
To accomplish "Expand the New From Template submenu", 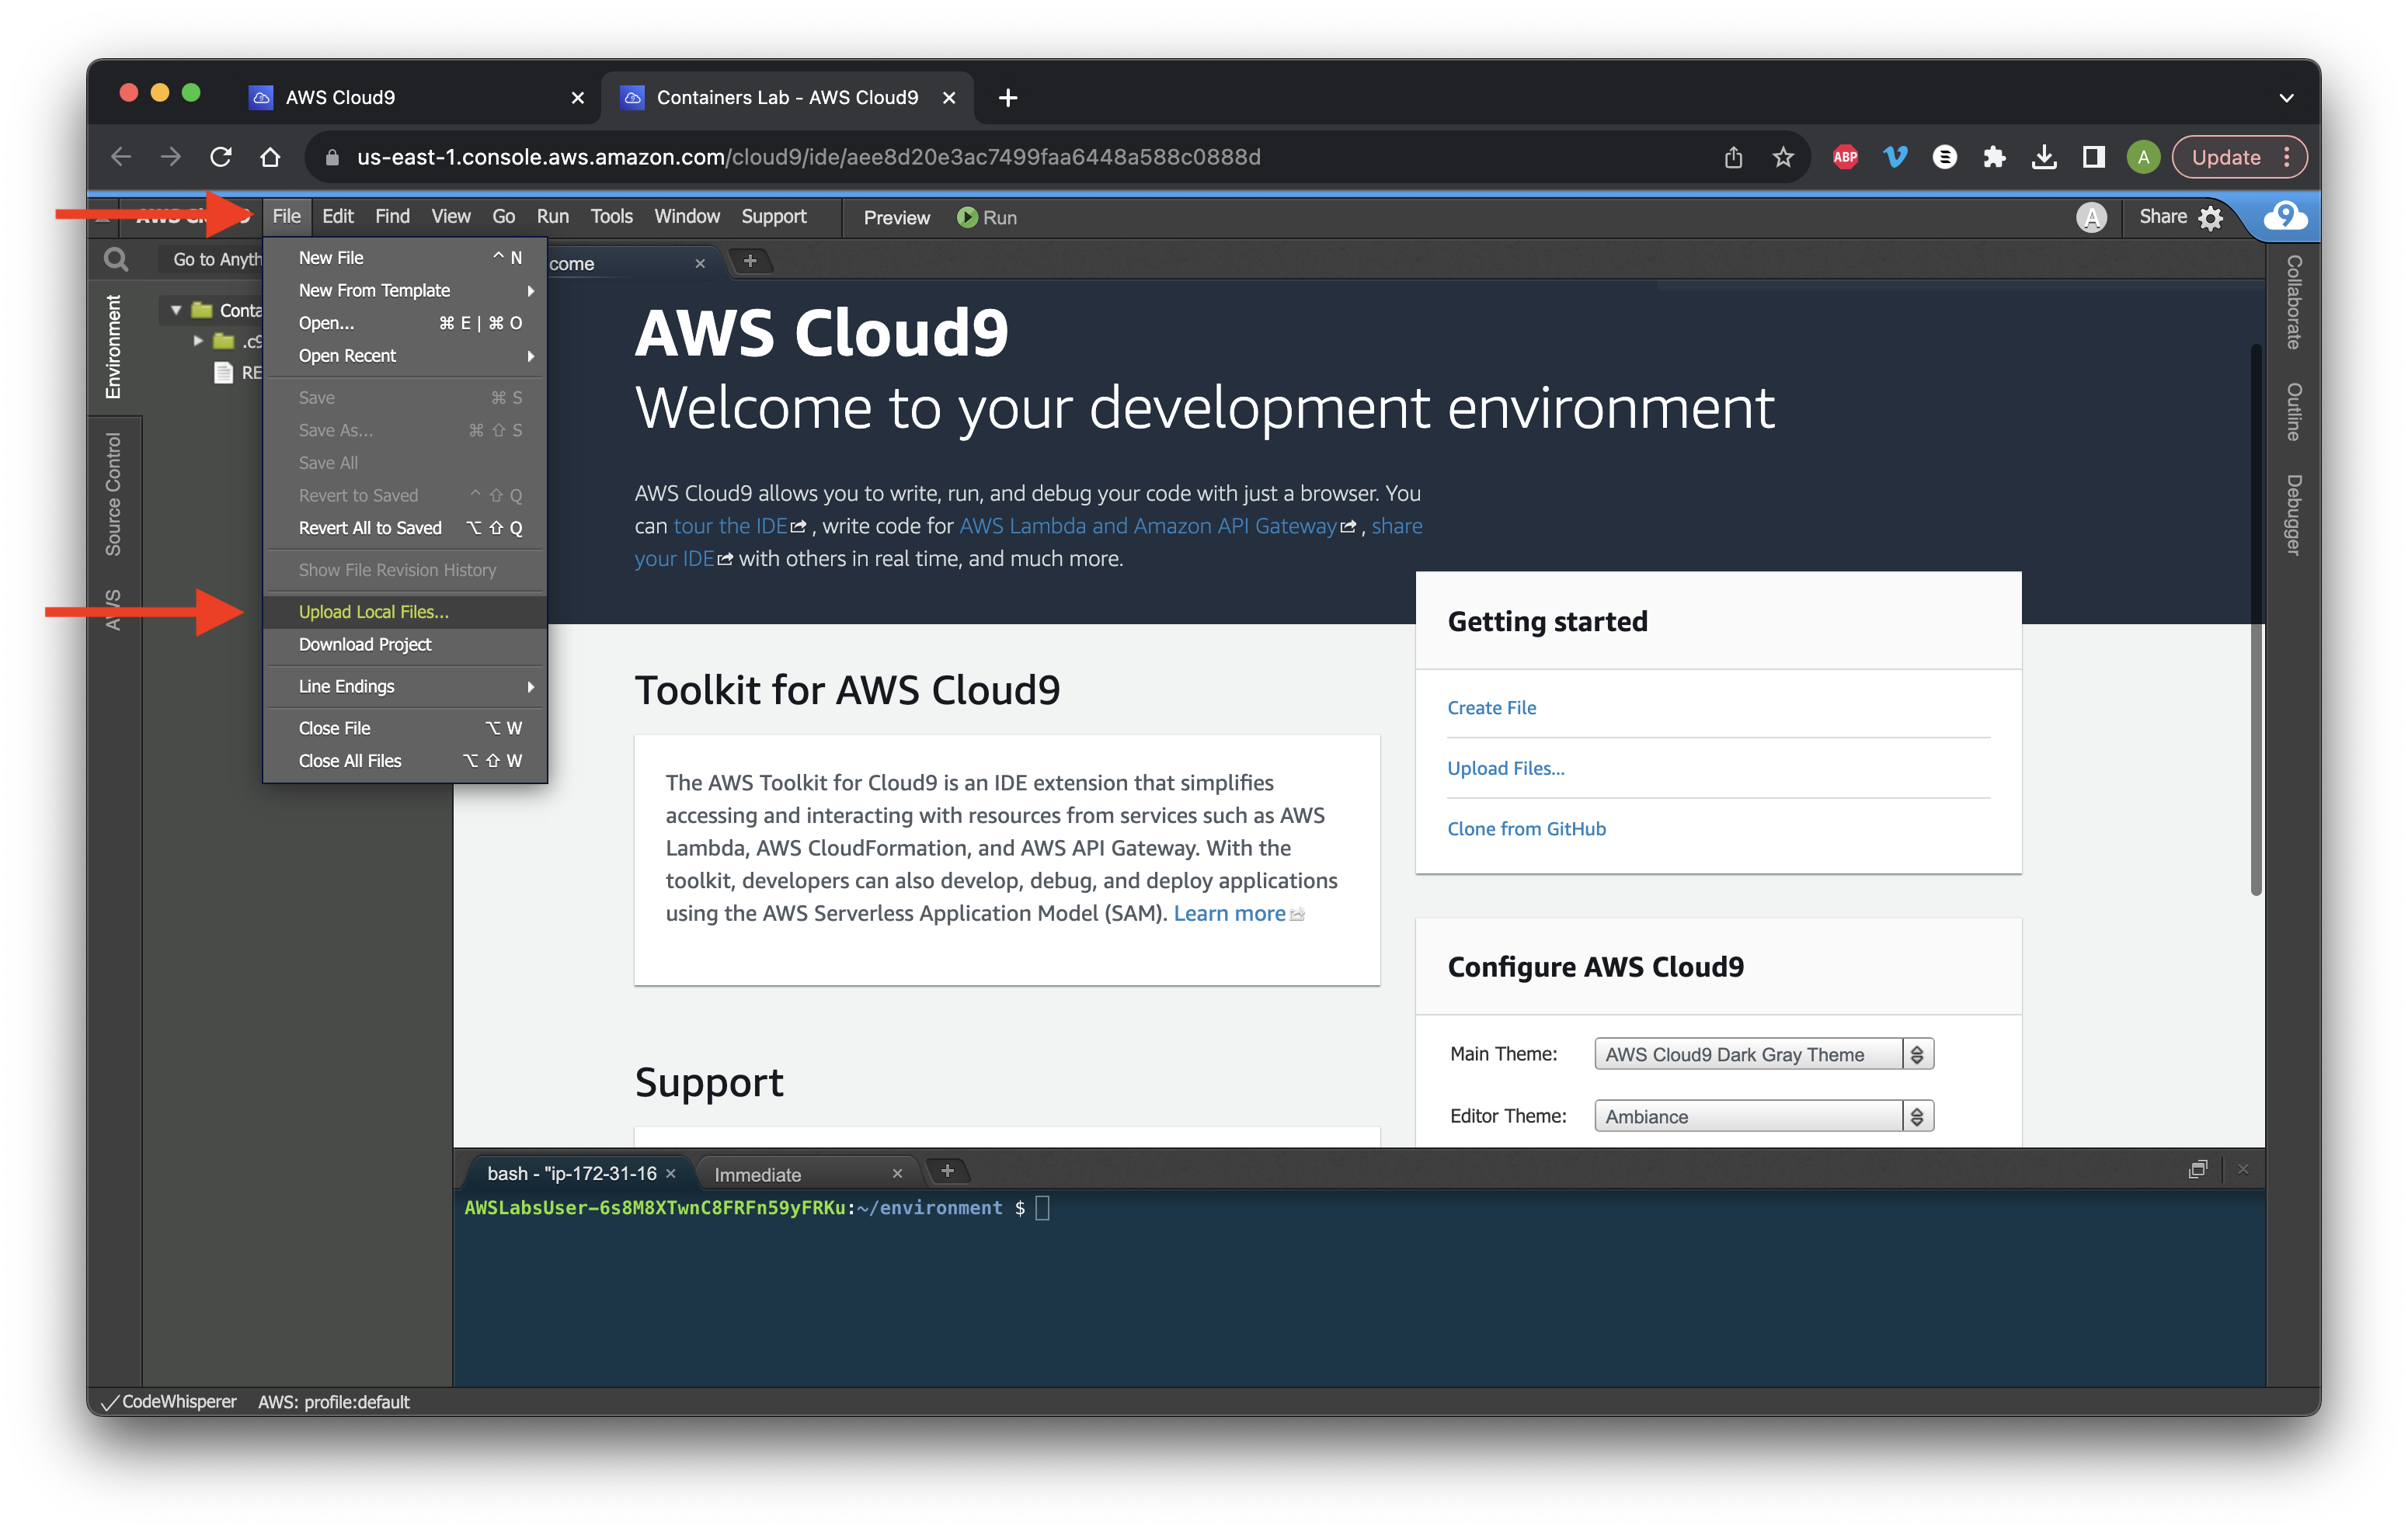I will [405, 290].
